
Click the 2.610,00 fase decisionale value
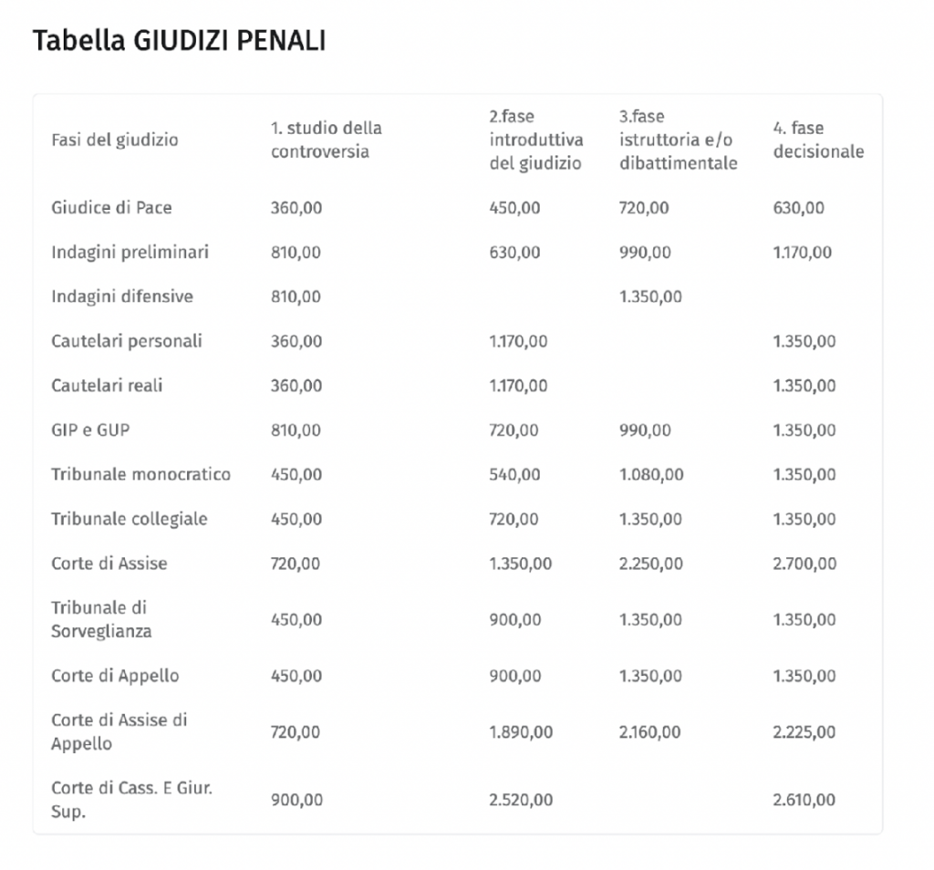804,800
